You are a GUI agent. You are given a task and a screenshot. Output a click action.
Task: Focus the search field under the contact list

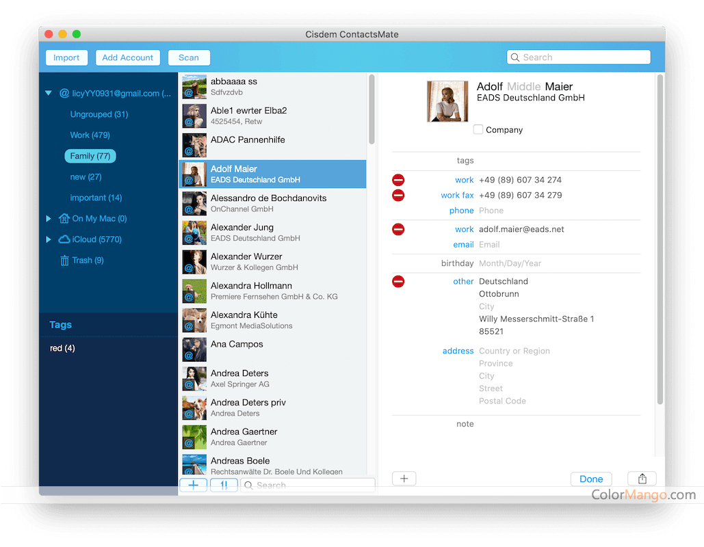pos(308,485)
